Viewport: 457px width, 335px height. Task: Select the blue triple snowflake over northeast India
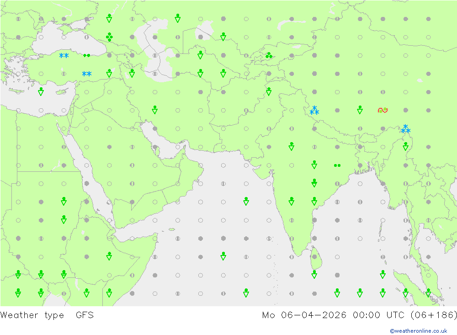405,128
